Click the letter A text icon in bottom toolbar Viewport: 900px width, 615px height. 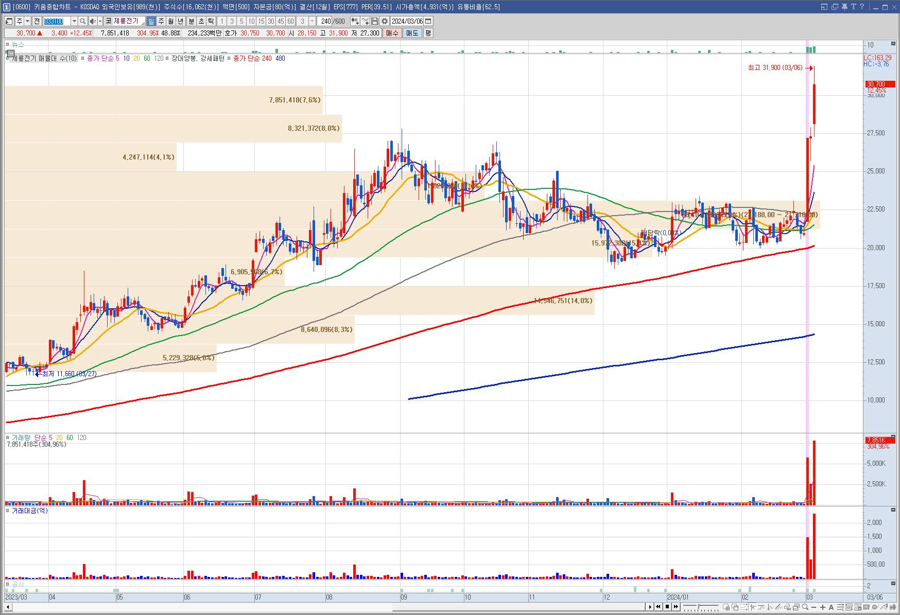pyautogui.click(x=831, y=607)
